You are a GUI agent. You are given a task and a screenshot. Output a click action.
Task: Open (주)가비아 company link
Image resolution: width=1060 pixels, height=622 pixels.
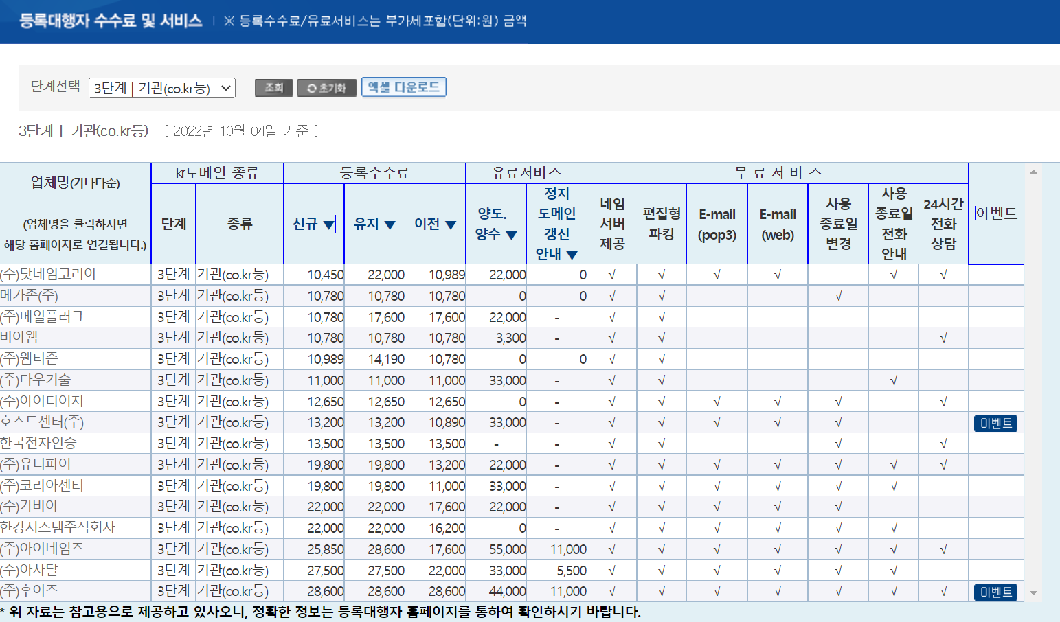pyautogui.click(x=30, y=506)
